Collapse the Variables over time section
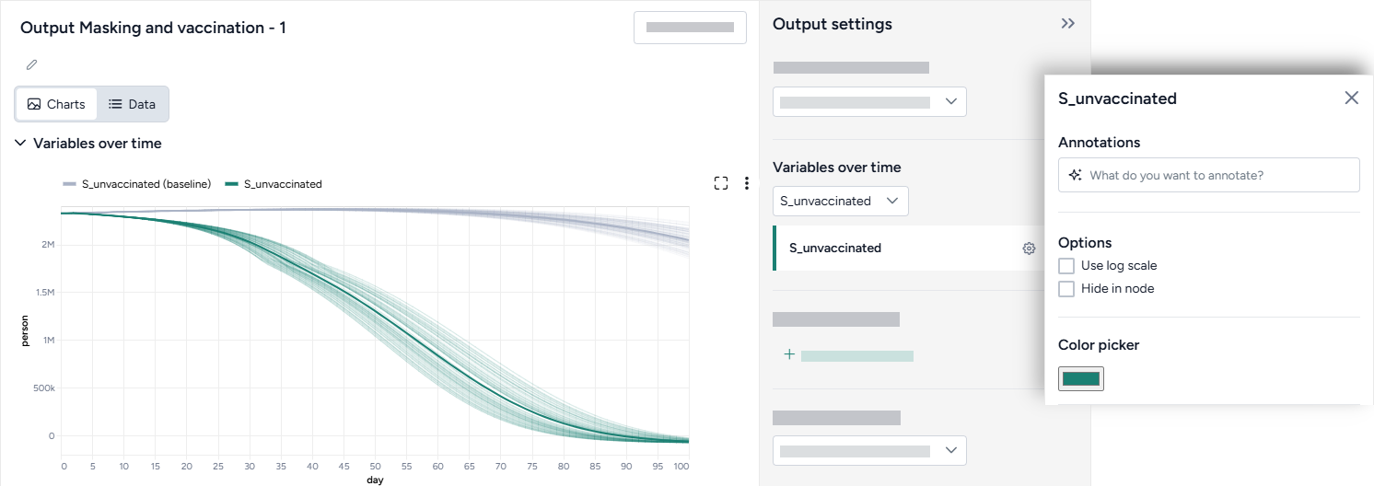 point(20,144)
